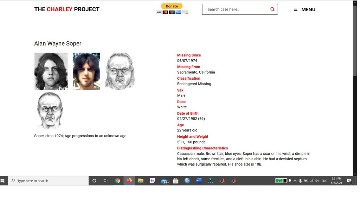
Task: Switch to Firefox in the taskbar
Action: click(129, 181)
